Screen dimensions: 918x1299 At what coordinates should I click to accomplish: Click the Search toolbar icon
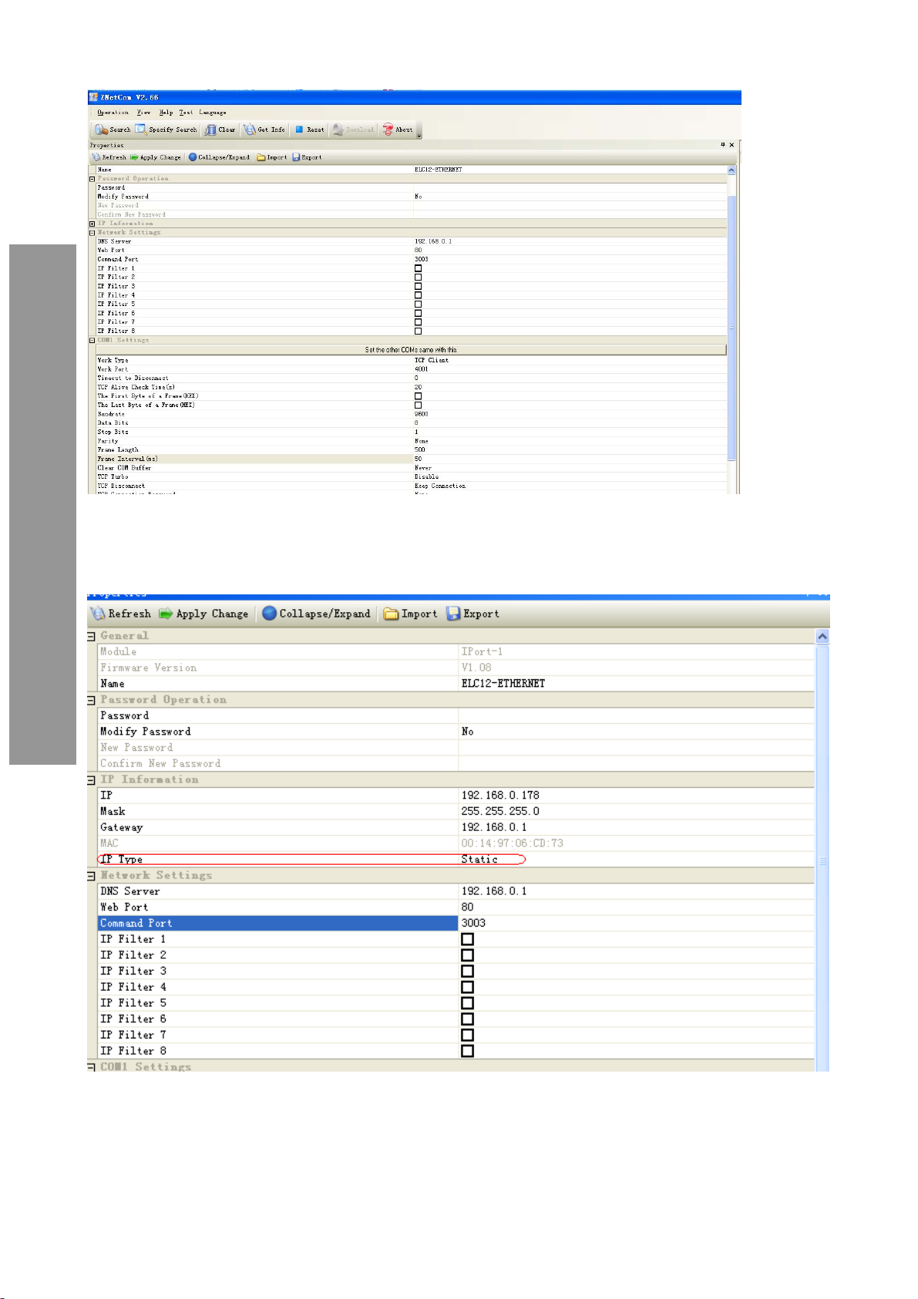pos(102,130)
